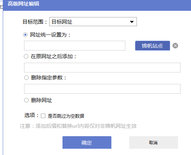This screenshot has width=191, height=155.
Task: Focus the unified URL input field beside 锦帆站点
Action: click(75, 46)
